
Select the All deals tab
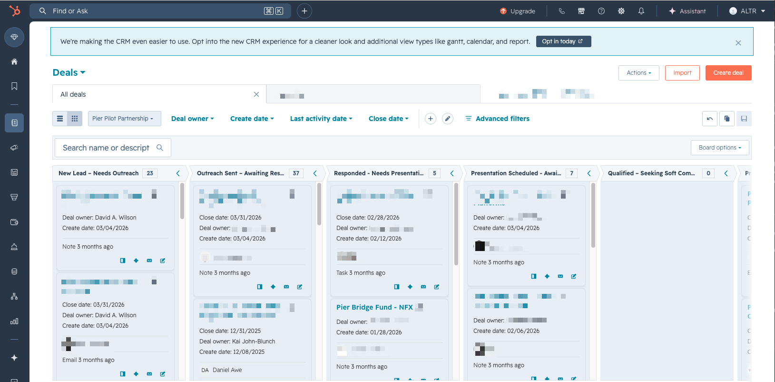[159, 94]
